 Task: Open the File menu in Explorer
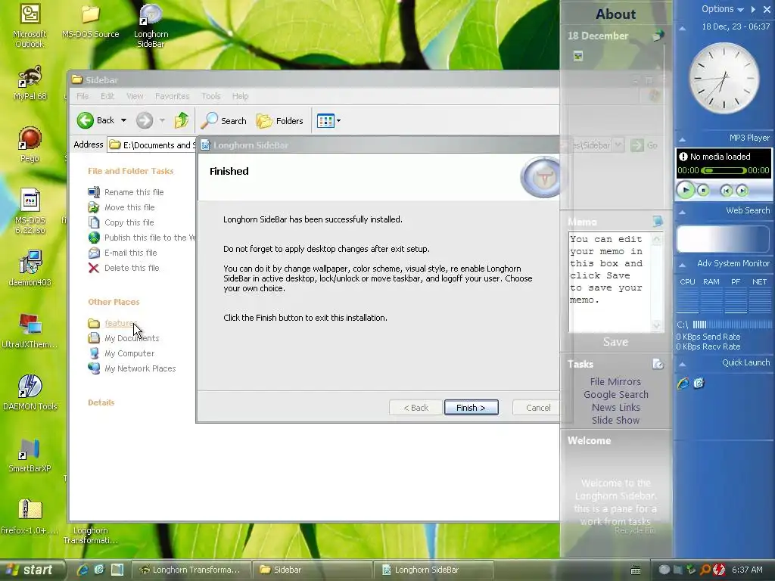(x=82, y=96)
